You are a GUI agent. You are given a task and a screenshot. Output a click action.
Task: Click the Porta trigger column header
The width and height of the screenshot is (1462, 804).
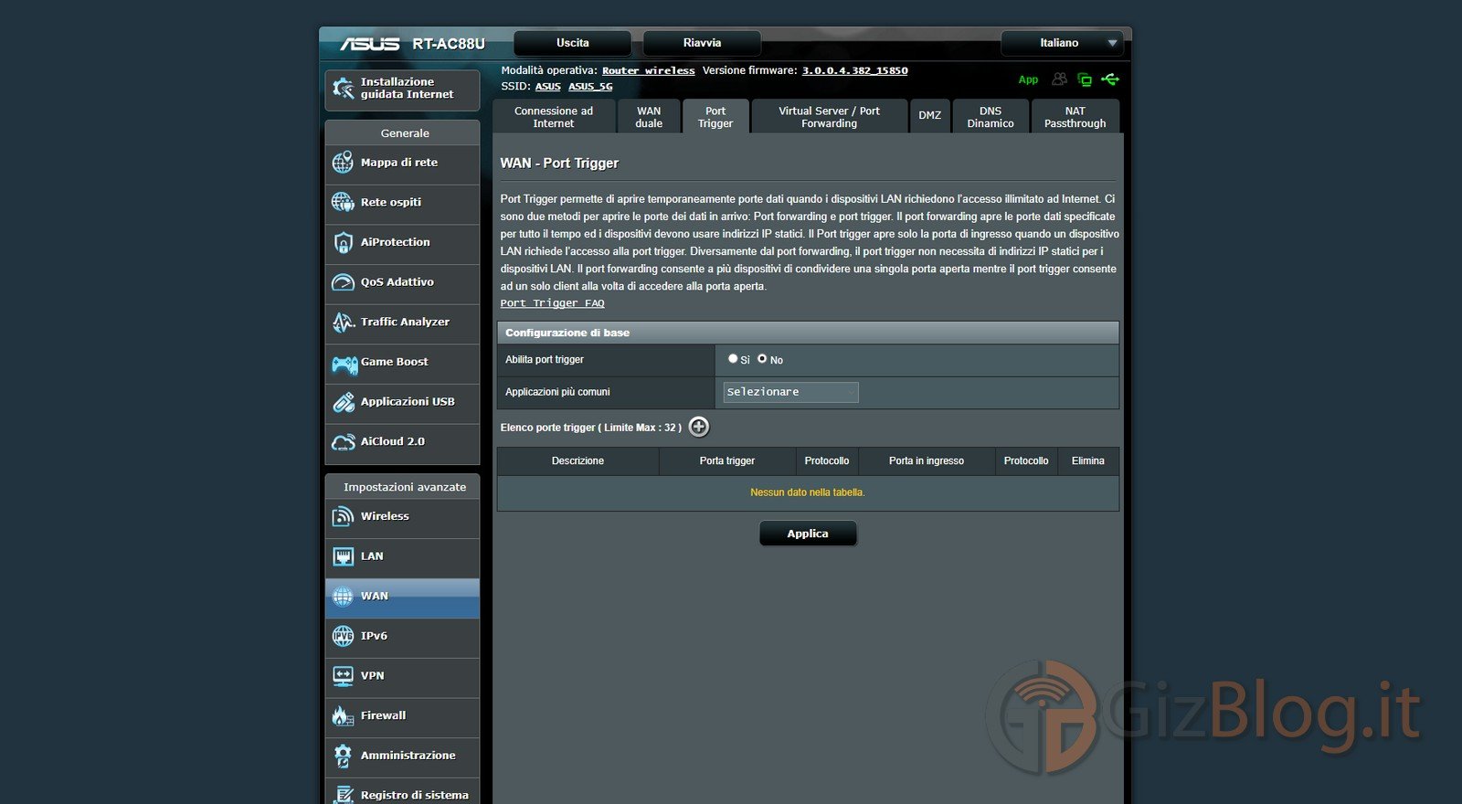coord(727,461)
